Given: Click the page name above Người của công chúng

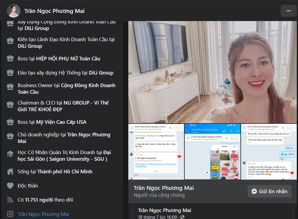Looking at the screenshot, I should coord(164,188).
